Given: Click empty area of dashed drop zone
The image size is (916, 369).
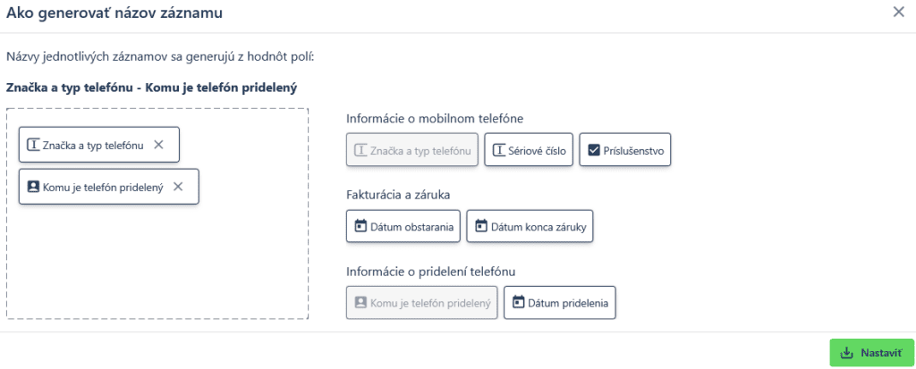Looking at the screenshot, I should click(157, 263).
